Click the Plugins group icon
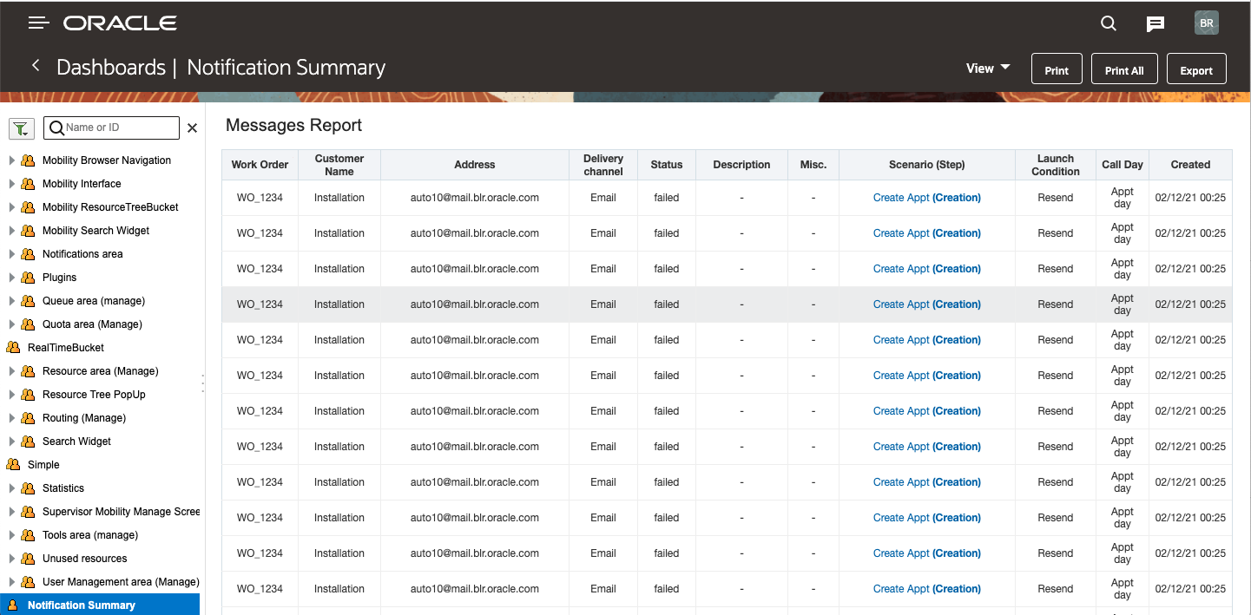Image resolution: width=1251 pixels, height=615 pixels. (x=29, y=278)
